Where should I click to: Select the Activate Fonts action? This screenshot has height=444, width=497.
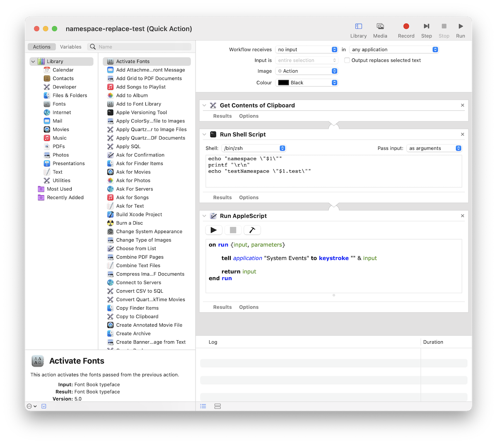click(147, 61)
